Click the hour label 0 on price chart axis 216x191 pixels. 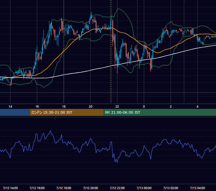[144, 107]
